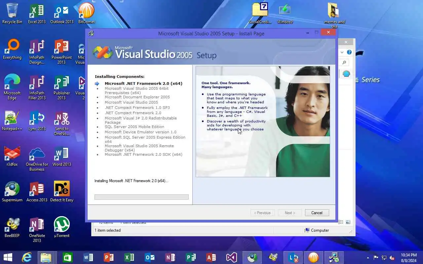This screenshot has height=264, width=423.
Task: Launch Access 2013 desktop shortcut
Action: pyautogui.click(x=37, y=192)
